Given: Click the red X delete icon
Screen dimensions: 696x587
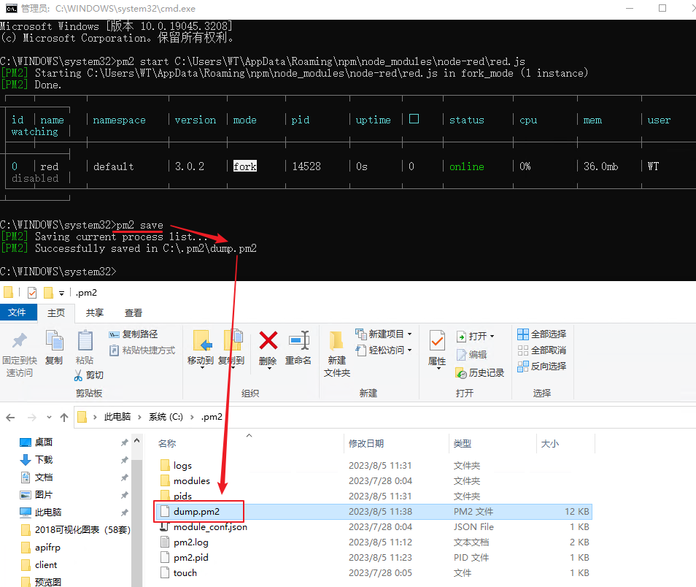Looking at the screenshot, I should [x=268, y=341].
